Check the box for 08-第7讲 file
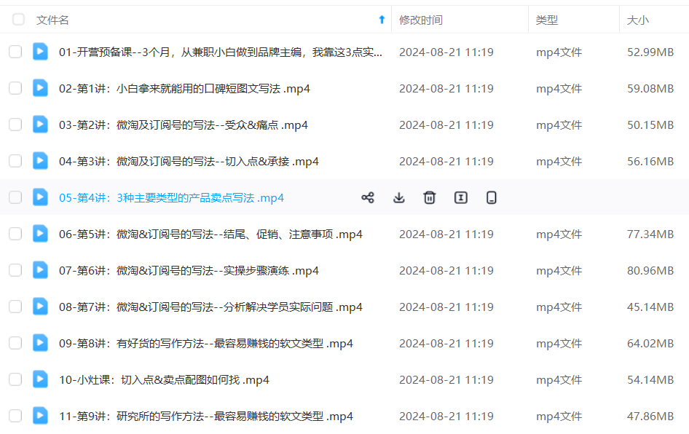This screenshot has width=689, height=434. coord(15,307)
